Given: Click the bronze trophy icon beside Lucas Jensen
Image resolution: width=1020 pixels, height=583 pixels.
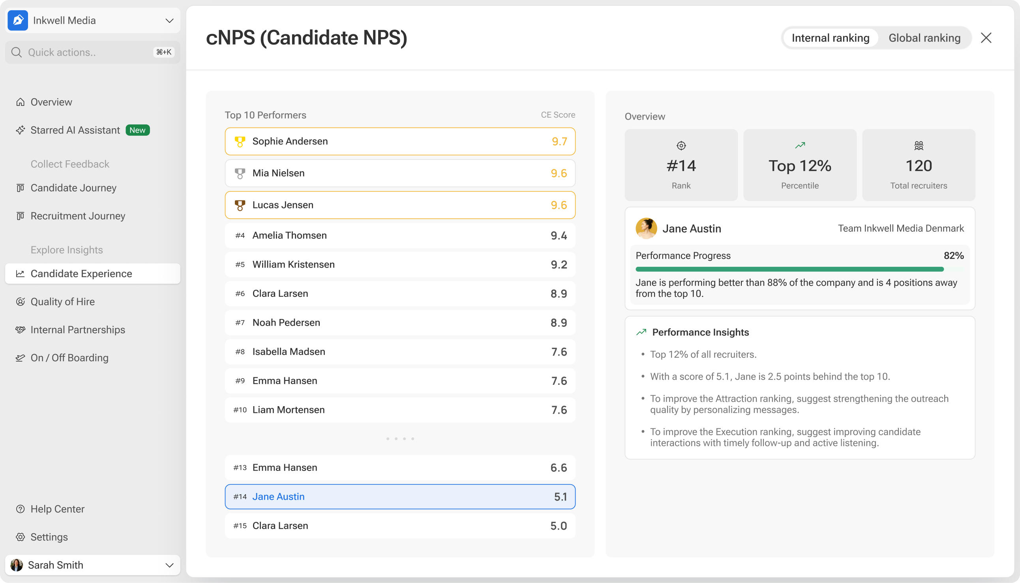Looking at the screenshot, I should click(x=240, y=205).
